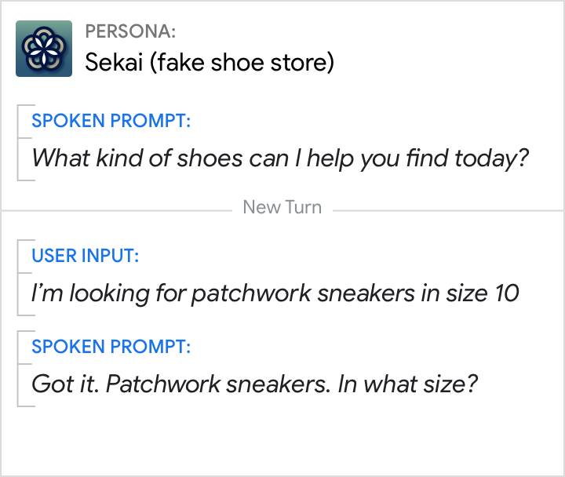565x477 pixels.
Task: Click the bracket beside the user input
Action: click(21, 277)
